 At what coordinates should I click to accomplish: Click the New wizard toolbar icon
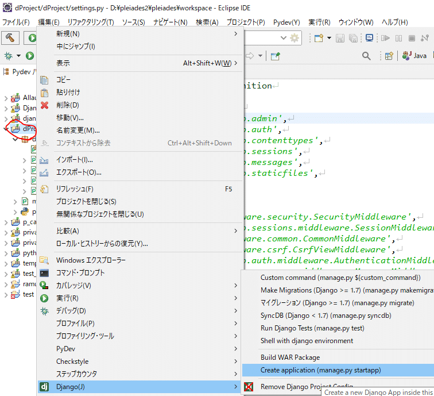click(x=319, y=38)
